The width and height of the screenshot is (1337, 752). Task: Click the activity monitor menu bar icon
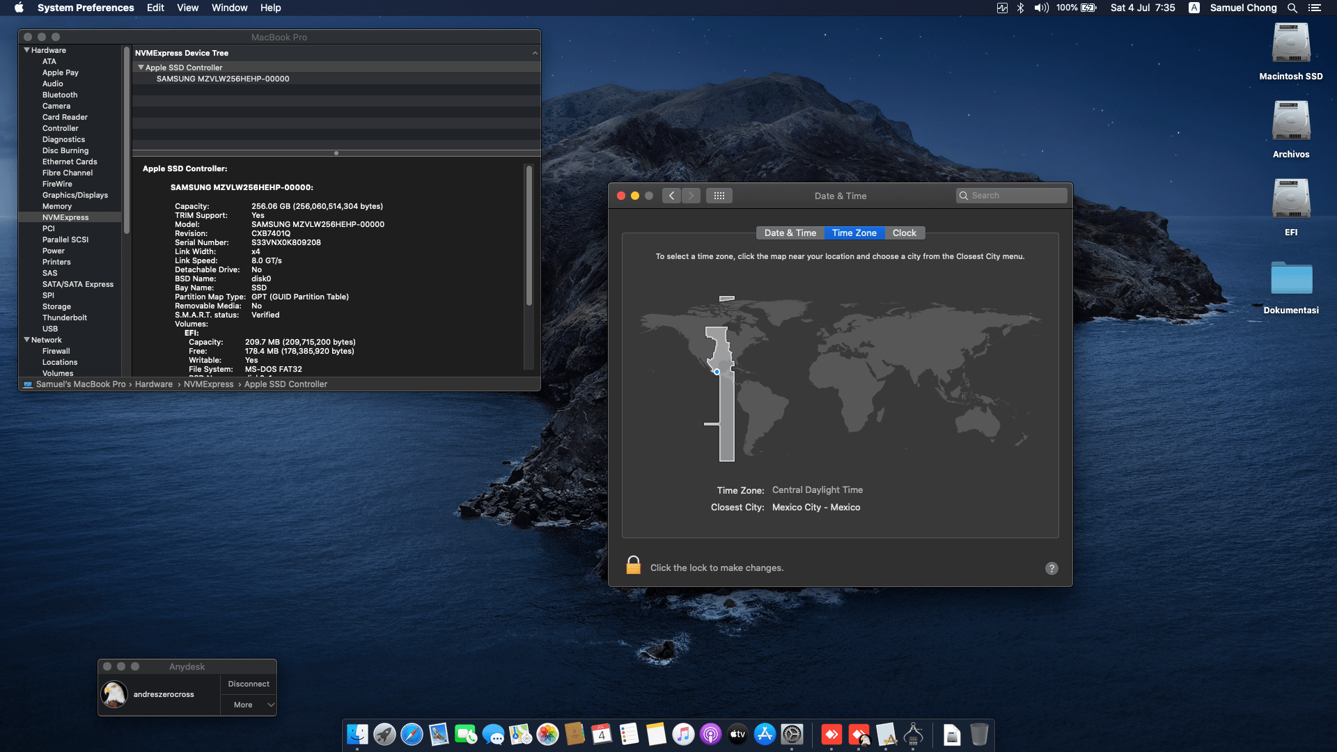(x=1002, y=8)
